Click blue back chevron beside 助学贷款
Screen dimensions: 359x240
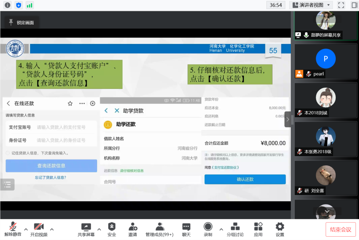tap(106, 111)
